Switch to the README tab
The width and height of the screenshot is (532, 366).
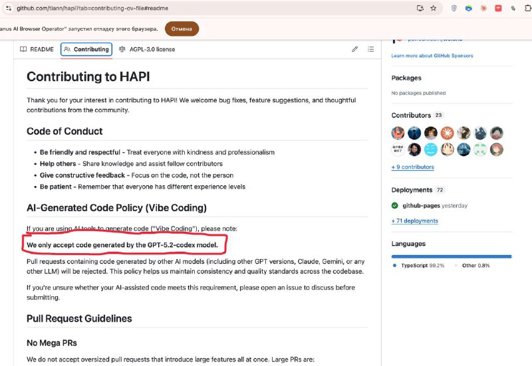37,49
